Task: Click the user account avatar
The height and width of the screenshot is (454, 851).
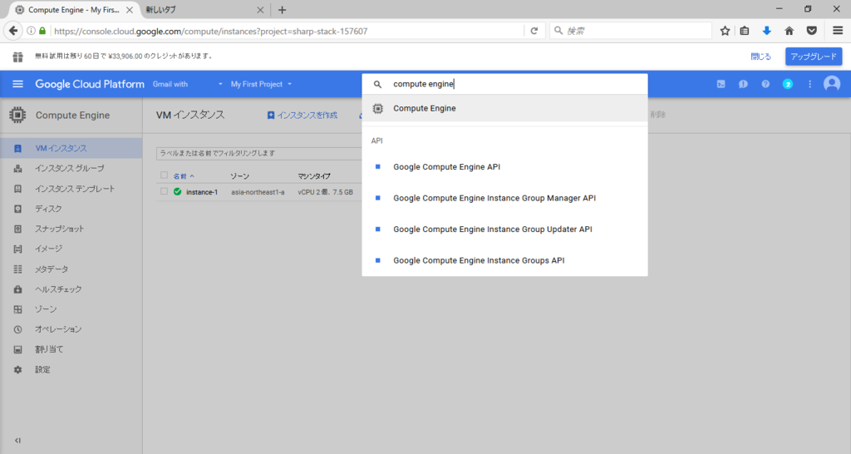Action: [x=831, y=84]
